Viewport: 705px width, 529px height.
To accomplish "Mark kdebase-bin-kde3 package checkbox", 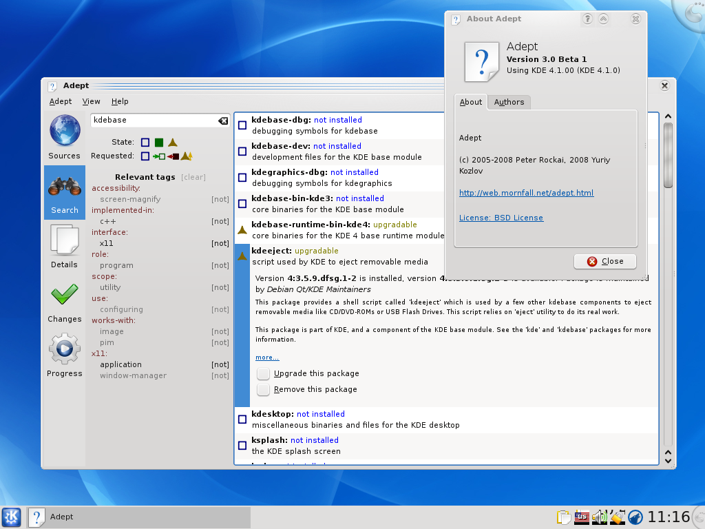I will pos(242,204).
